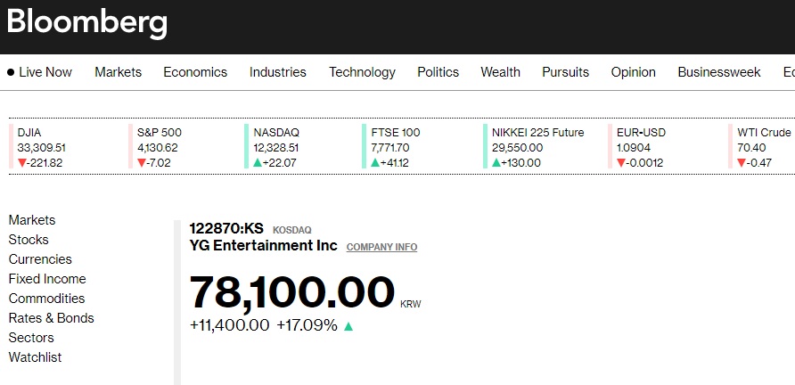
Task: Go to the Economics section
Action: 195,72
